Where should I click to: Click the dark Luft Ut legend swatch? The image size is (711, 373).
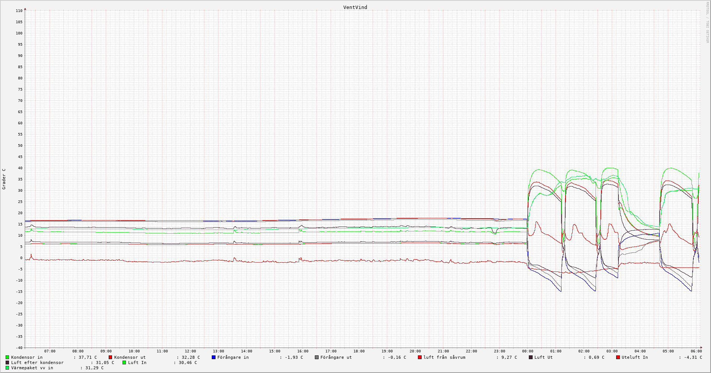(x=531, y=357)
